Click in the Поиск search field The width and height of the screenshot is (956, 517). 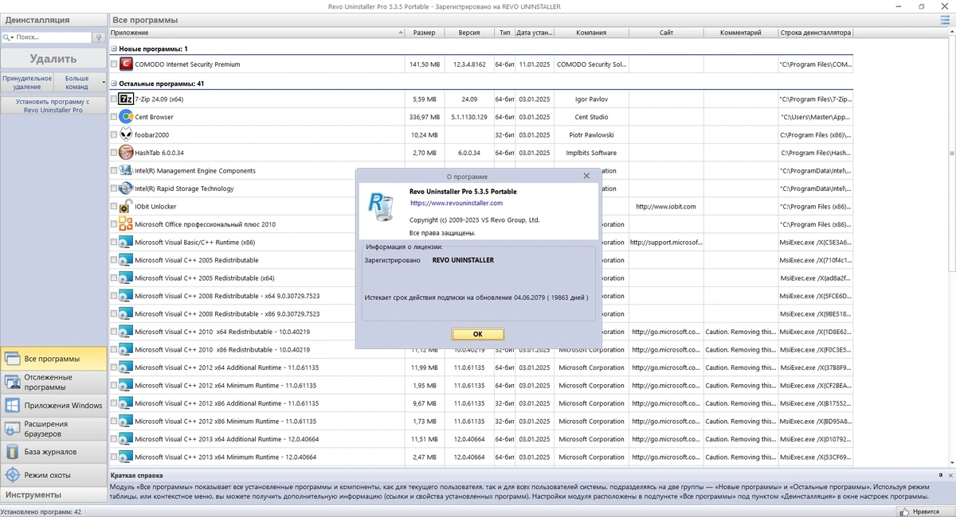pyautogui.click(x=53, y=37)
